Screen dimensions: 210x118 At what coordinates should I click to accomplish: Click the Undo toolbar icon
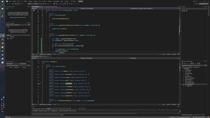pos(22,4)
